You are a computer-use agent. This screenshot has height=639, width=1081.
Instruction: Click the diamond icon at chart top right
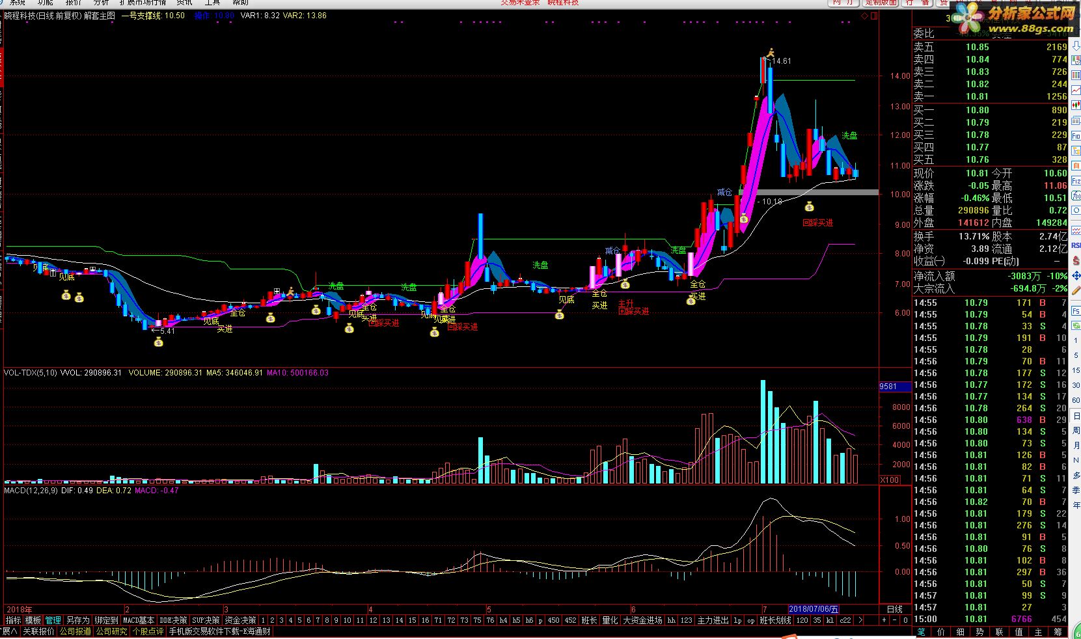point(864,17)
